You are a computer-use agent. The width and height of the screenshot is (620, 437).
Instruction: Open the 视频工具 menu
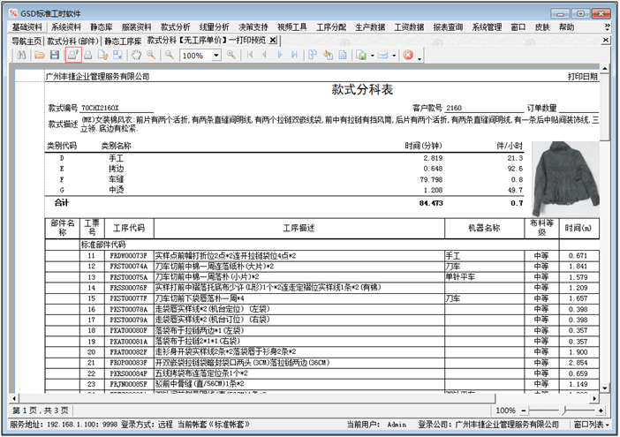coord(291,26)
